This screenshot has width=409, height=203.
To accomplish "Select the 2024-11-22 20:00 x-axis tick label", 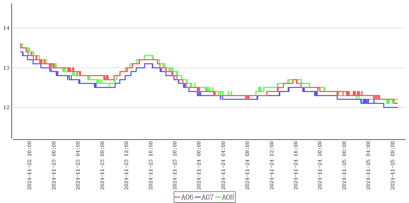I will point(29,165).
